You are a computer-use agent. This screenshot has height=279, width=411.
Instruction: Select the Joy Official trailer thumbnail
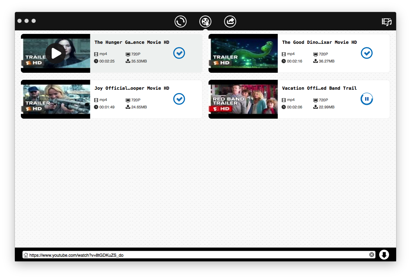56,99
